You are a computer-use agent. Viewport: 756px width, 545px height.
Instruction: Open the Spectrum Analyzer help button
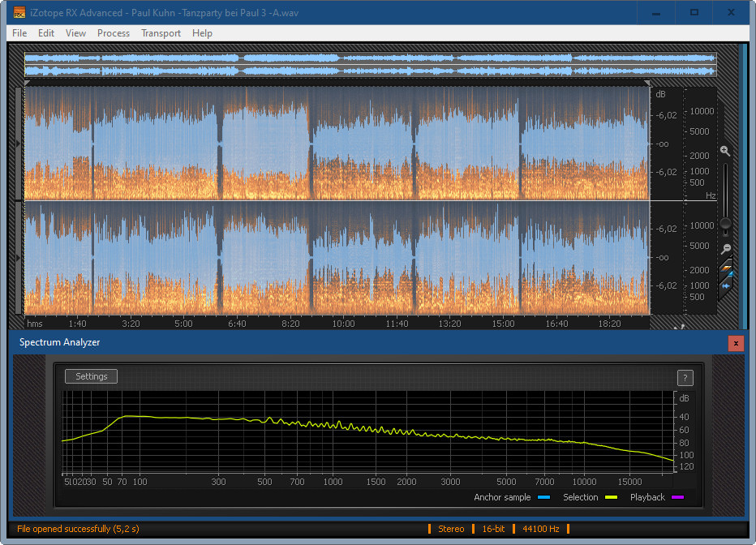click(x=684, y=377)
